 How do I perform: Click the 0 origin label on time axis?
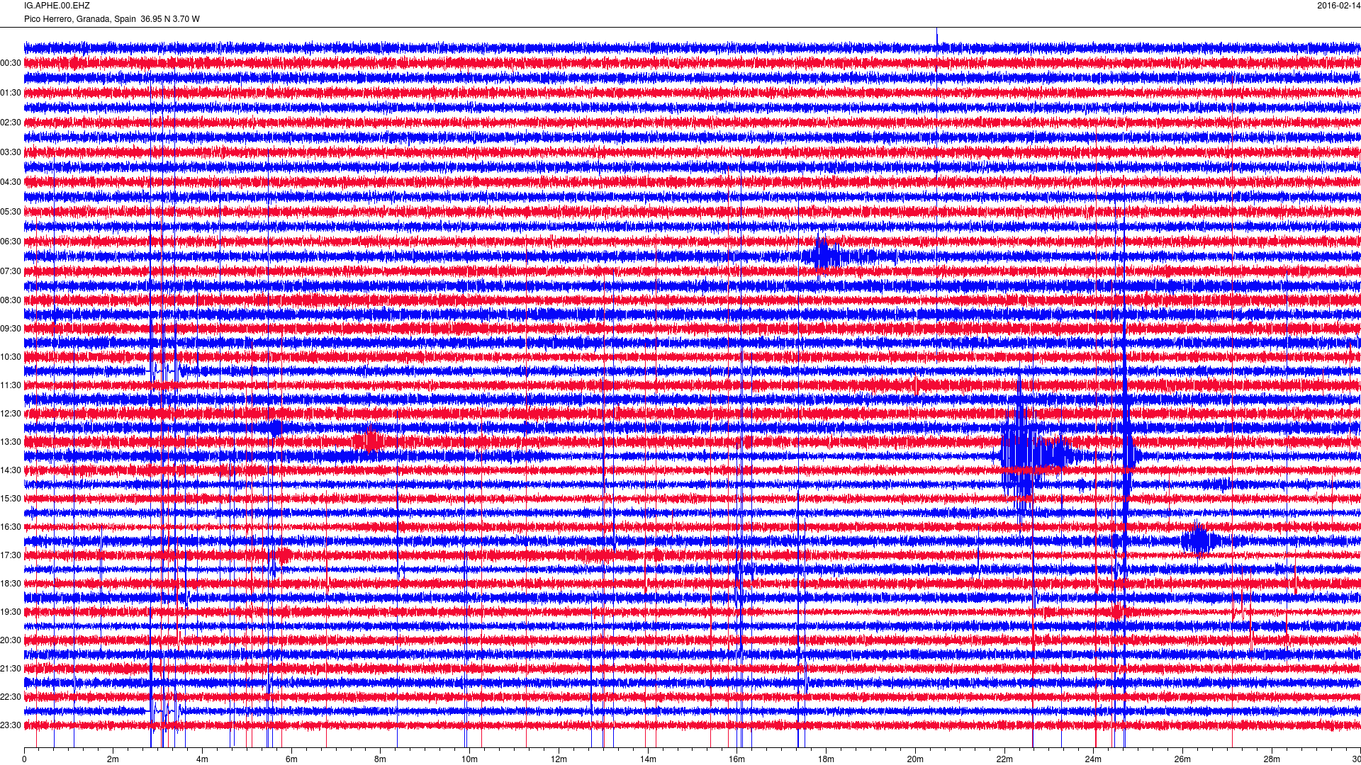click(24, 759)
